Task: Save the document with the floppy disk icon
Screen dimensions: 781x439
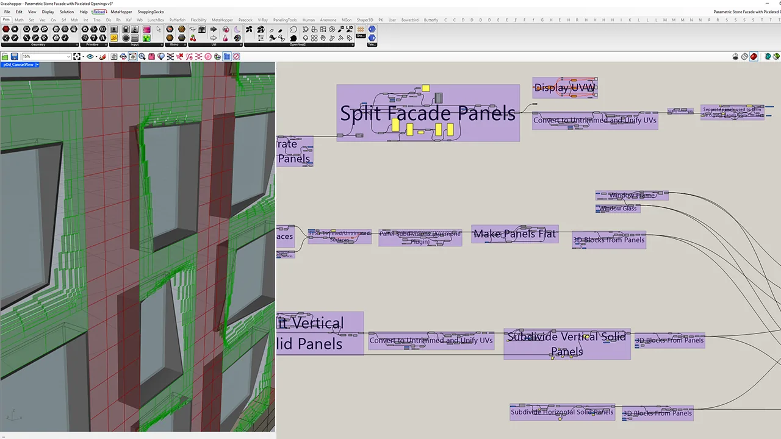Action: point(14,57)
